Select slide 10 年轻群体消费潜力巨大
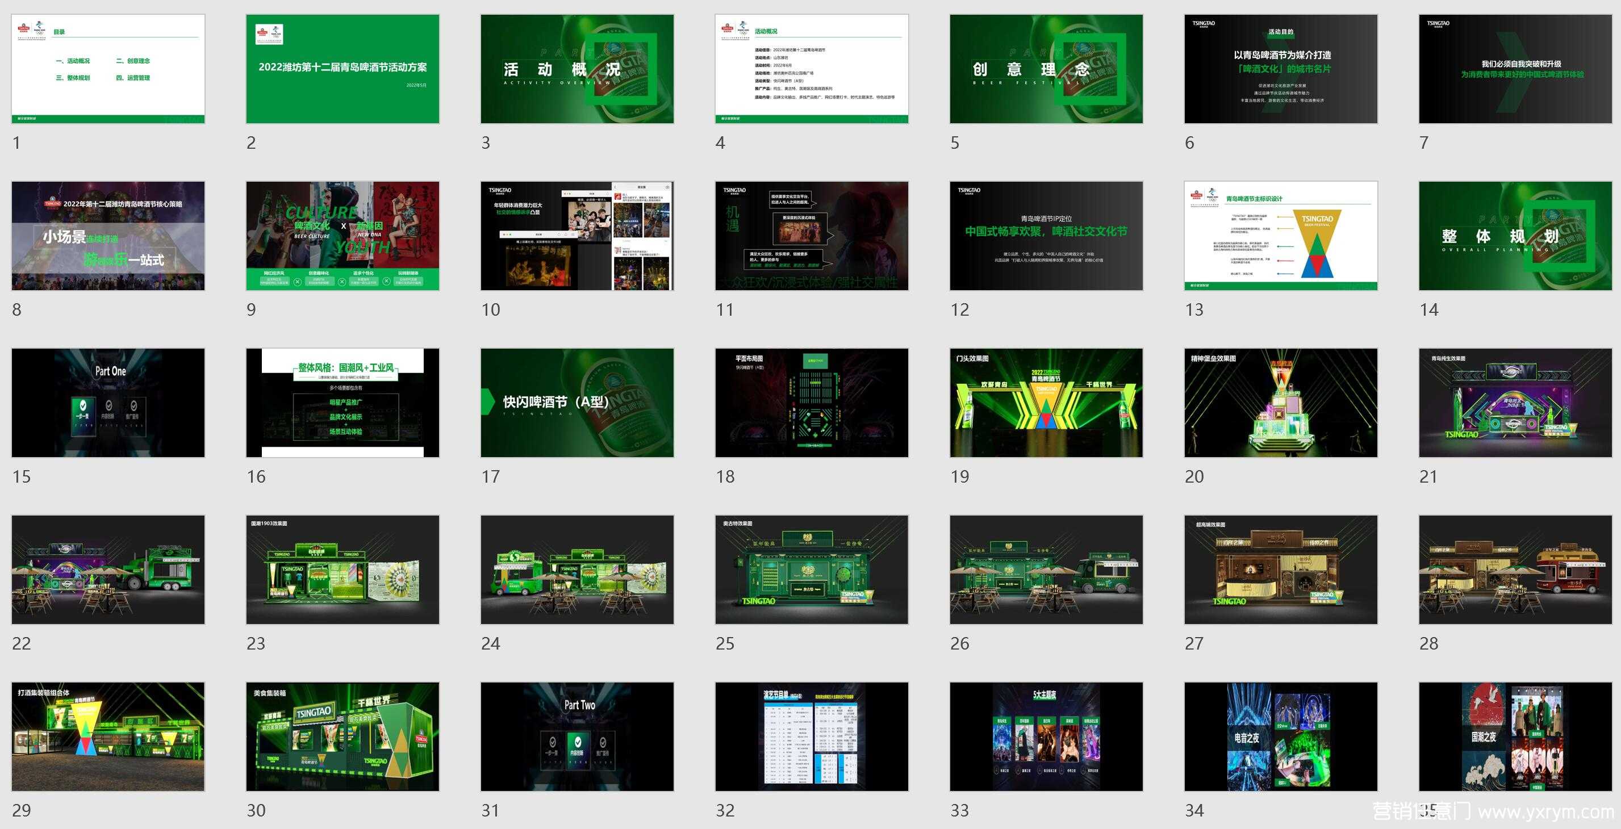The width and height of the screenshot is (1621, 829). pyautogui.click(x=577, y=236)
